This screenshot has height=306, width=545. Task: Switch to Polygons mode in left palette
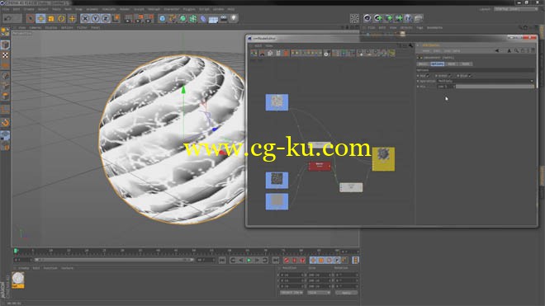[5, 96]
